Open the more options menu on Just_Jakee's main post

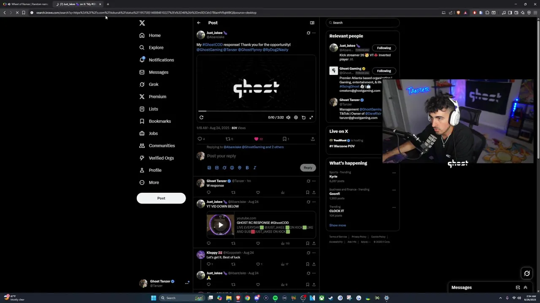(x=314, y=33)
